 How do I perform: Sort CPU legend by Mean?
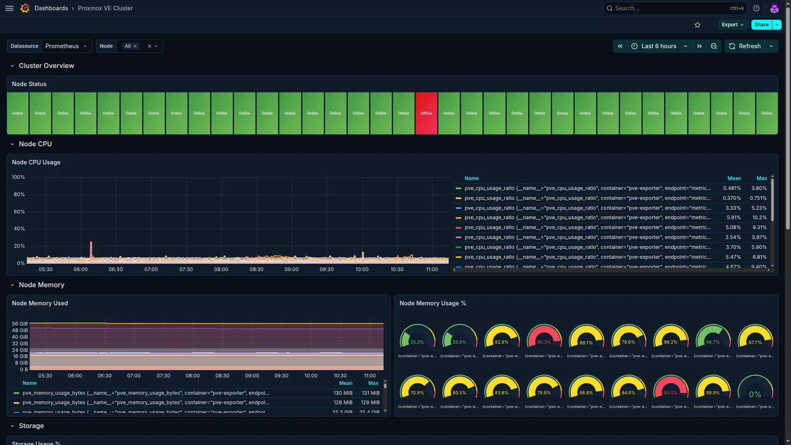pyautogui.click(x=734, y=178)
